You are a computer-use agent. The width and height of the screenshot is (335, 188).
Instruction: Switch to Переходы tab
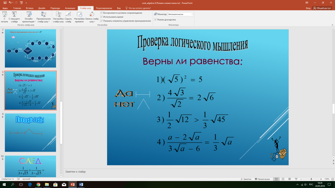click(55, 8)
